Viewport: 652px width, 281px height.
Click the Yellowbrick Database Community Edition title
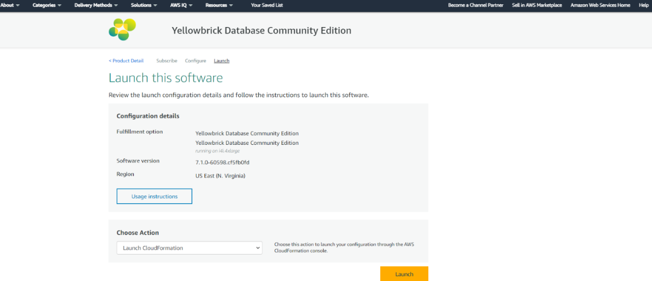261,31
